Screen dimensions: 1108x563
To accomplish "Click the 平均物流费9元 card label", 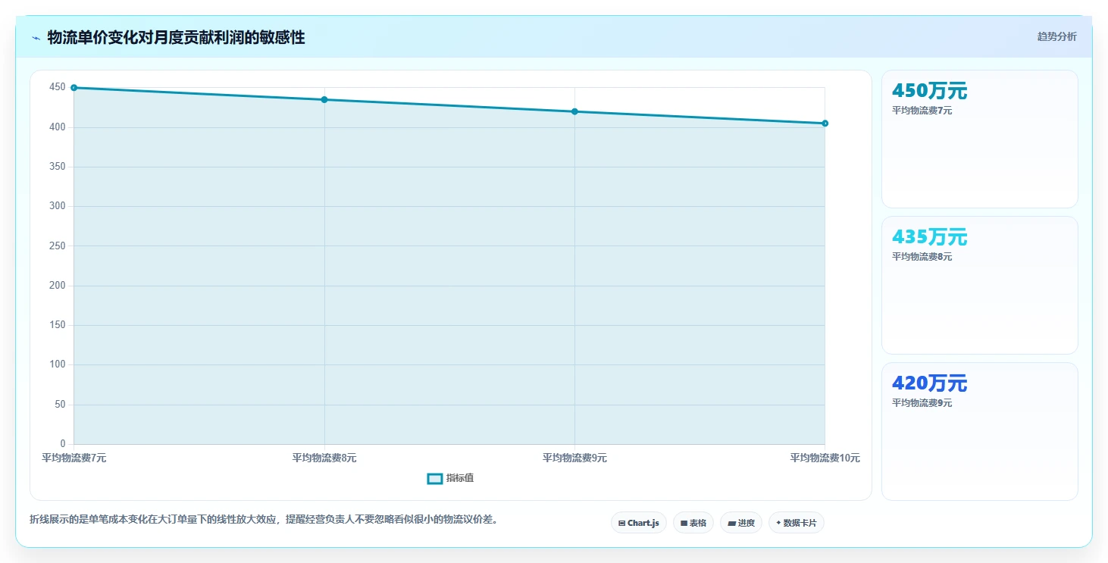I will tap(922, 403).
